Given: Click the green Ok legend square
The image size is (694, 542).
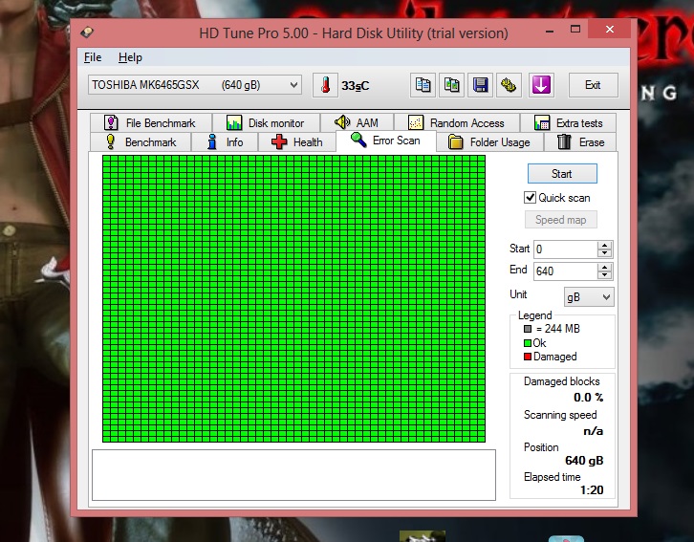Looking at the screenshot, I should [528, 343].
